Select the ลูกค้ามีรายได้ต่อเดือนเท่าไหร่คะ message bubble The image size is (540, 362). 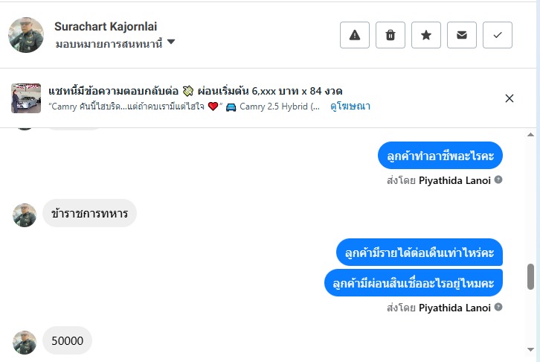(420, 253)
